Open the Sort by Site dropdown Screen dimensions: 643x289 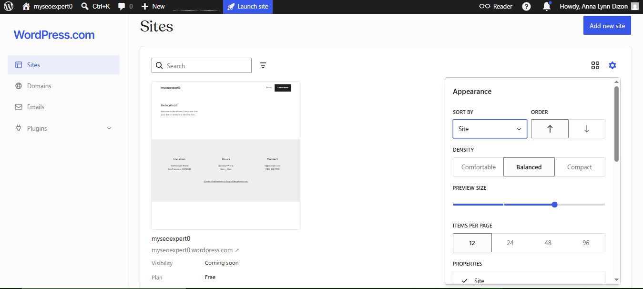click(490, 129)
